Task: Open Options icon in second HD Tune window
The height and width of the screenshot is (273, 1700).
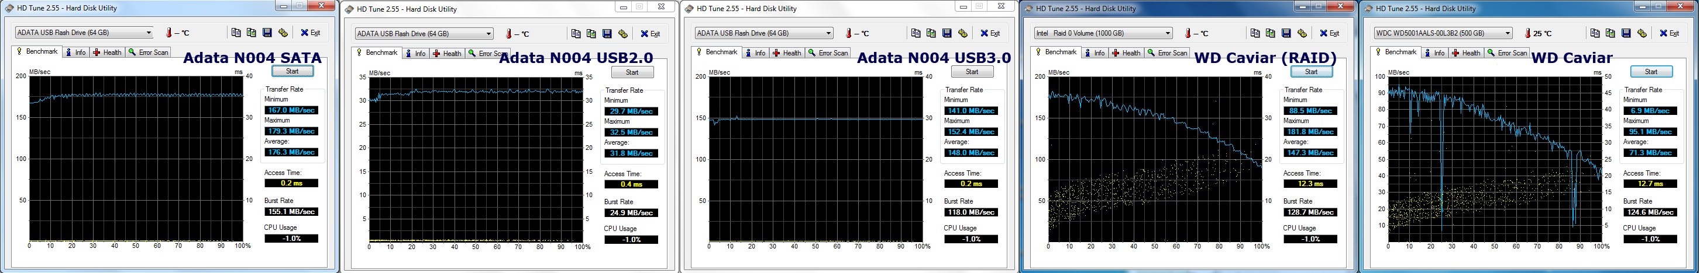Action: 623,34
